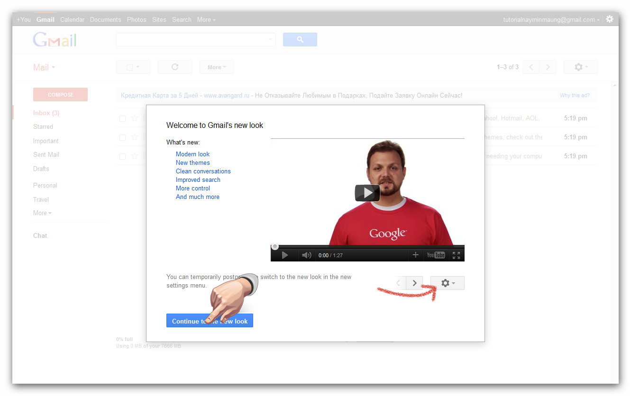The height and width of the screenshot is (396, 631).
Task: Open the Drafts folder
Action: pos(41,169)
